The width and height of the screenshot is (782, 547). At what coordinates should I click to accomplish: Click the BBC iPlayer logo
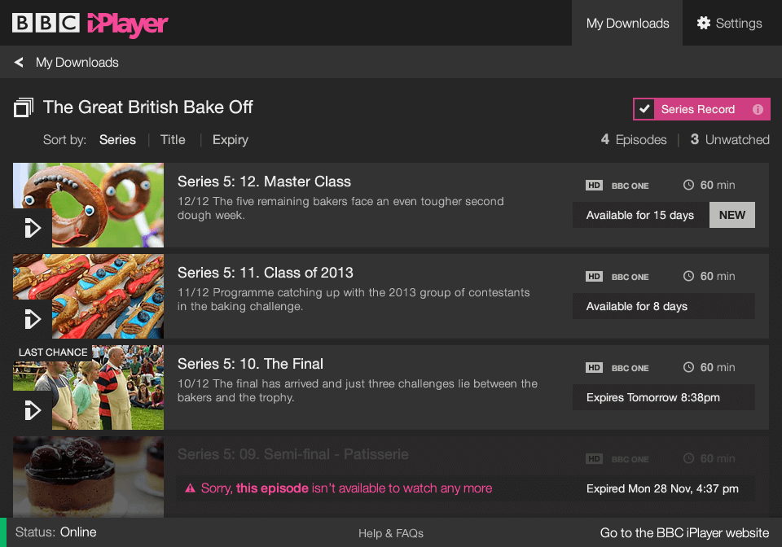pyautogui.click(x=90, y=24)
